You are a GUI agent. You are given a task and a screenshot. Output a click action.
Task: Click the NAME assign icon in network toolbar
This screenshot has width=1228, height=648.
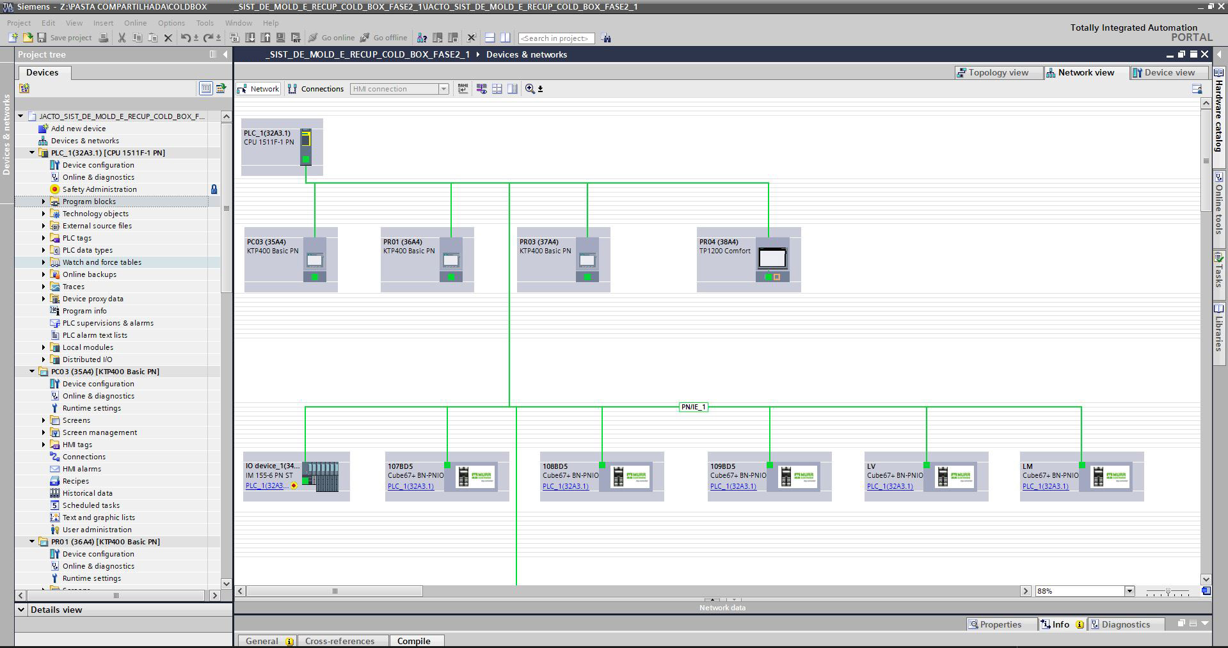(x=463, y=89)
